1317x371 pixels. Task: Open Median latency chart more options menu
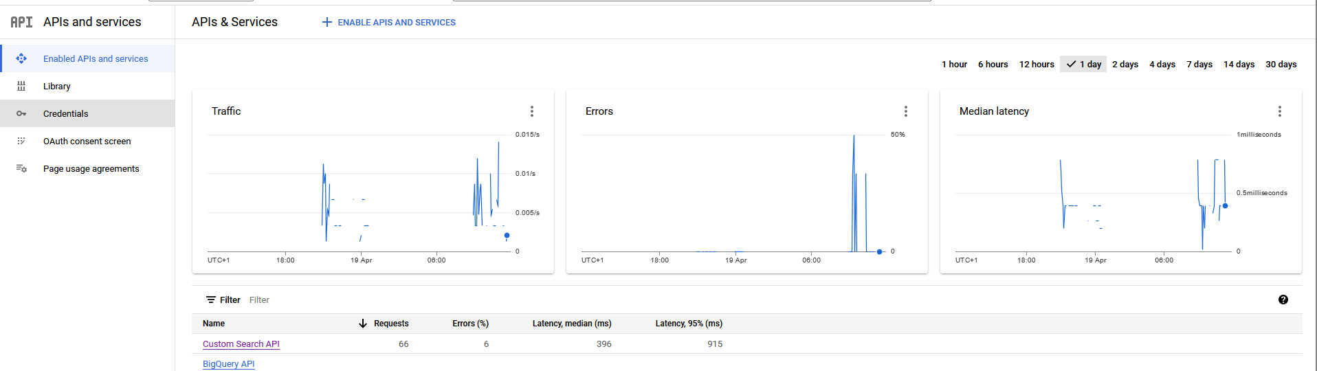[x=1280, y=111]
